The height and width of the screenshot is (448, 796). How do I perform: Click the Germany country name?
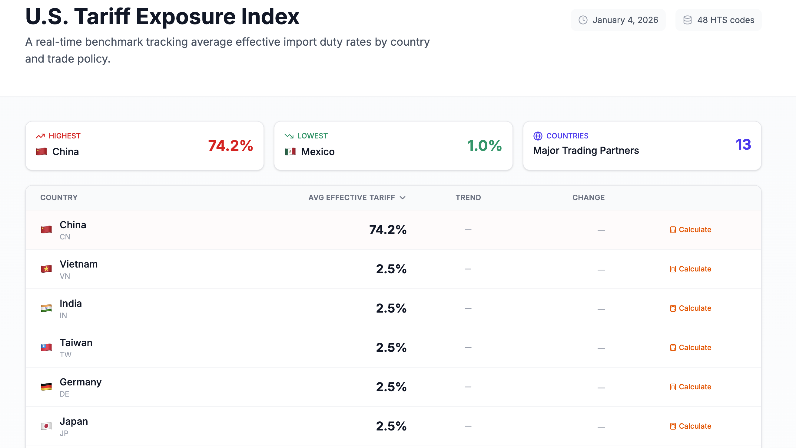click(x=81, y=382)
